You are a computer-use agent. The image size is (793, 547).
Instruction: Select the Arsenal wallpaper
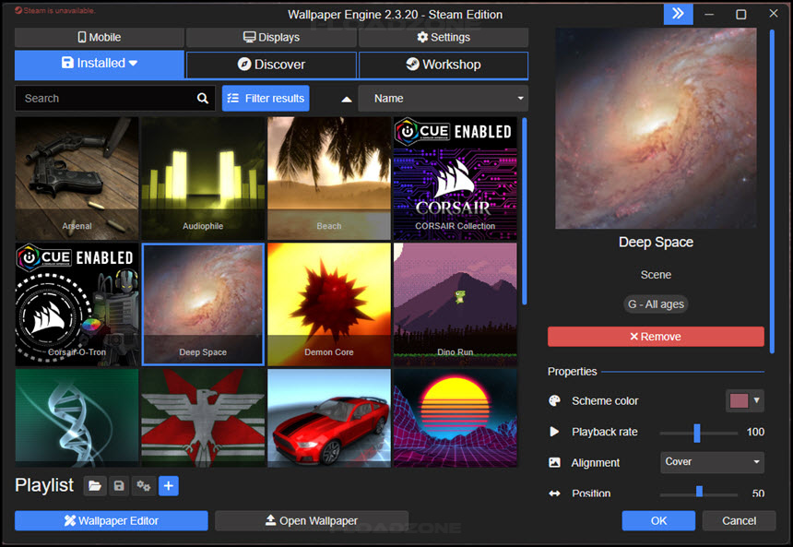[x=77, y=178]
